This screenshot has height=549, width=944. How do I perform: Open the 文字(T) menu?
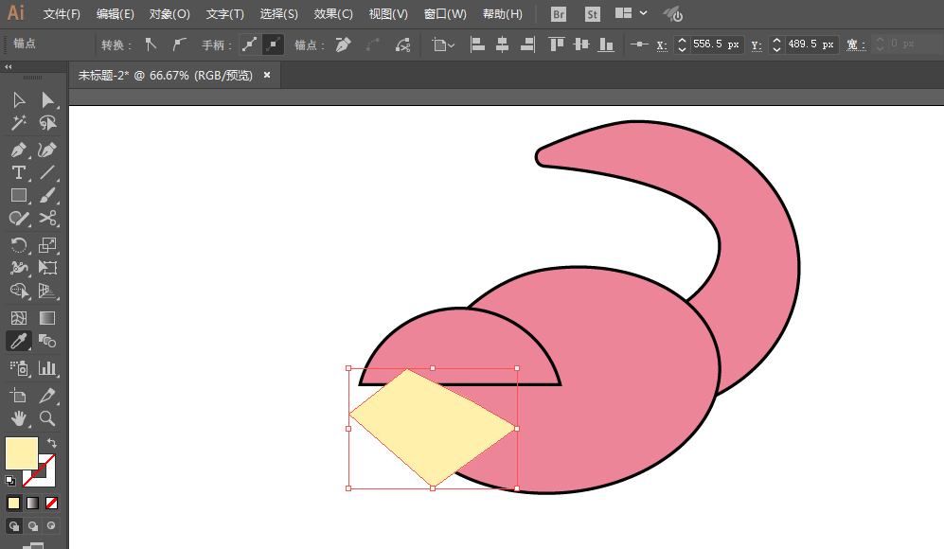click(x=224, y=14)
